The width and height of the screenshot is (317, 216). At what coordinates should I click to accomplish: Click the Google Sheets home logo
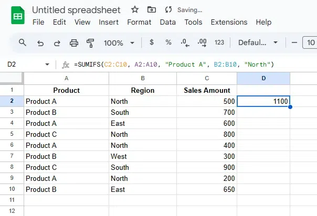[17, 16]
